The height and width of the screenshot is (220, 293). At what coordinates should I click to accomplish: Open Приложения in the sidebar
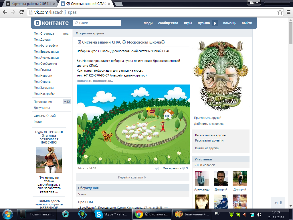[43, 102]
